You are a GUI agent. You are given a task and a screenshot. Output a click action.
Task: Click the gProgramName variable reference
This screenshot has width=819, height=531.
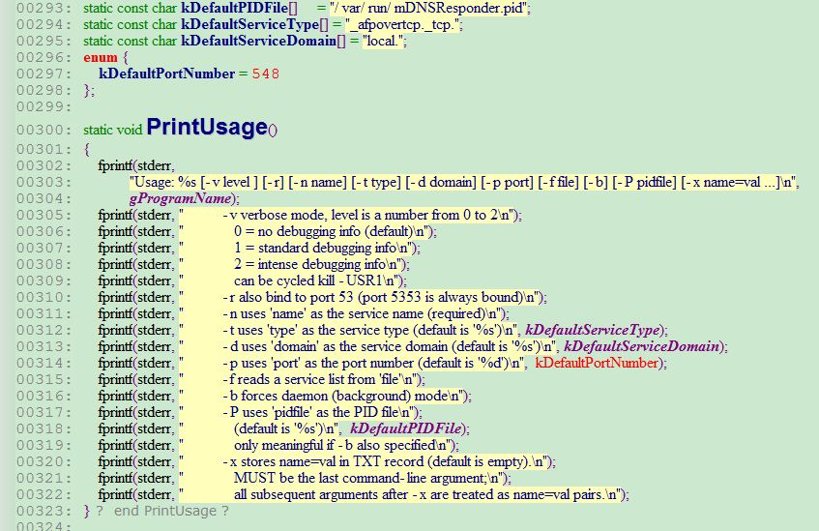[181, 198]
